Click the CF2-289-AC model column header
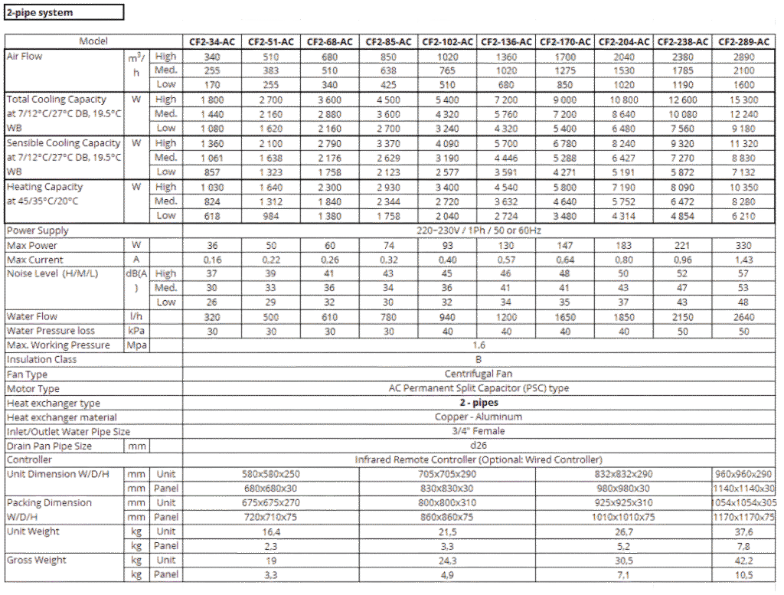The width and height of the screenshot is (784, 595). click(743, 41)
